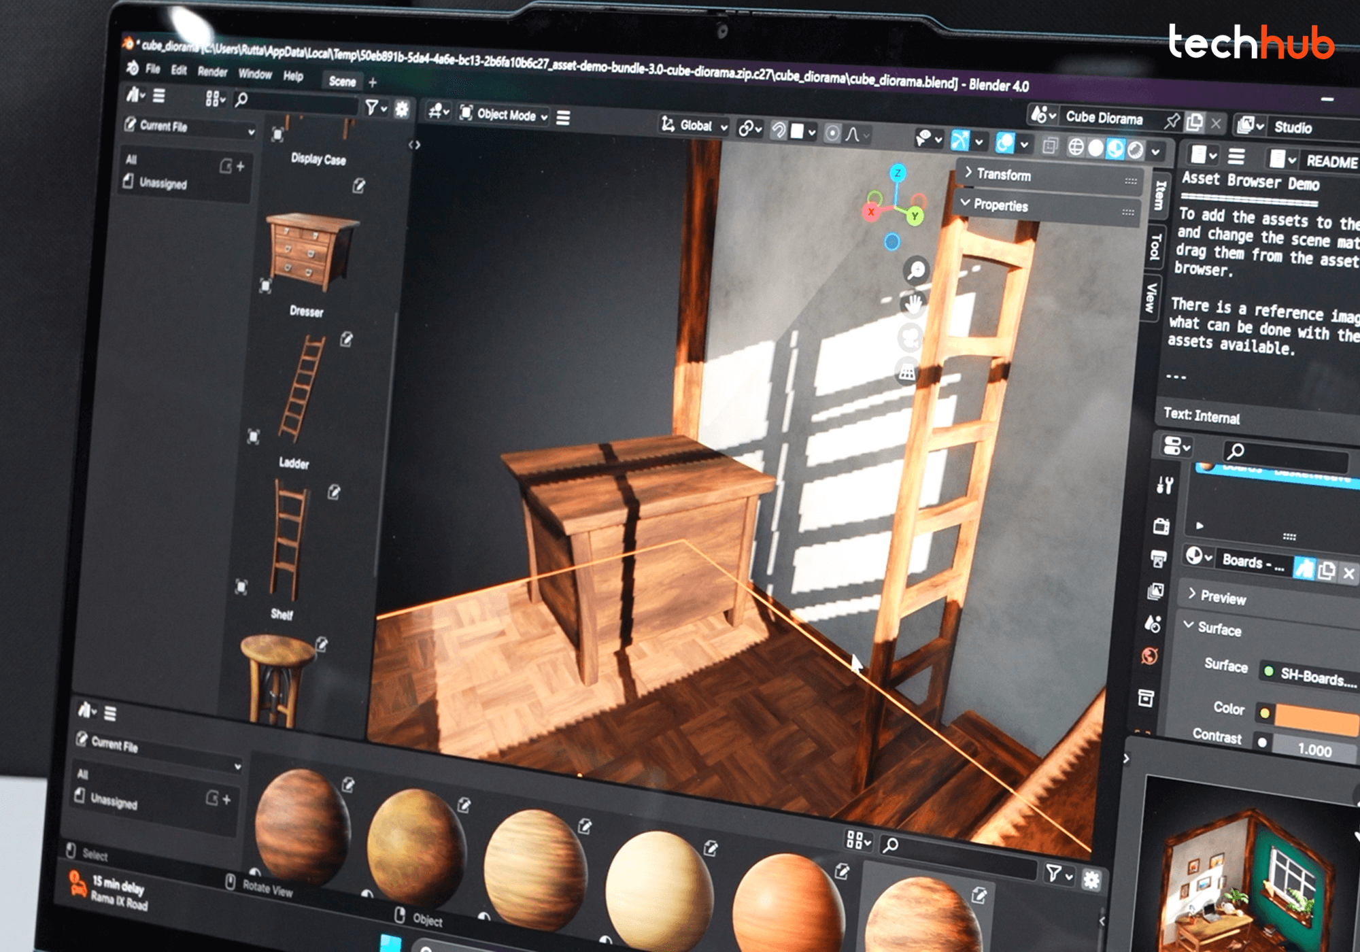
Task: Click the upper asset browser search field
Action: 296,103
